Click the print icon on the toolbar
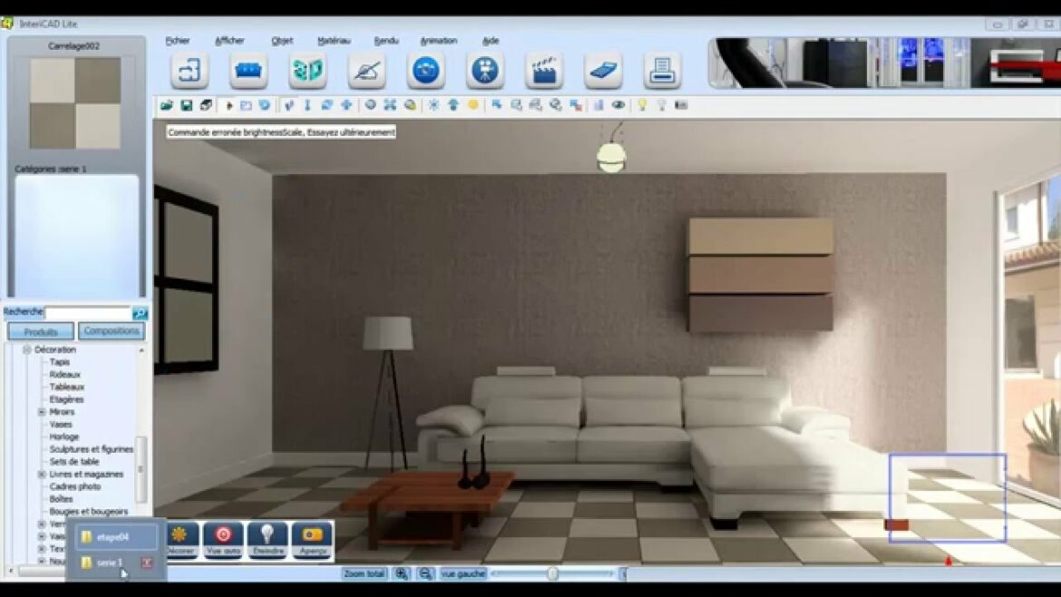This screenshot has height=597, width=1061. click(662, 70)
